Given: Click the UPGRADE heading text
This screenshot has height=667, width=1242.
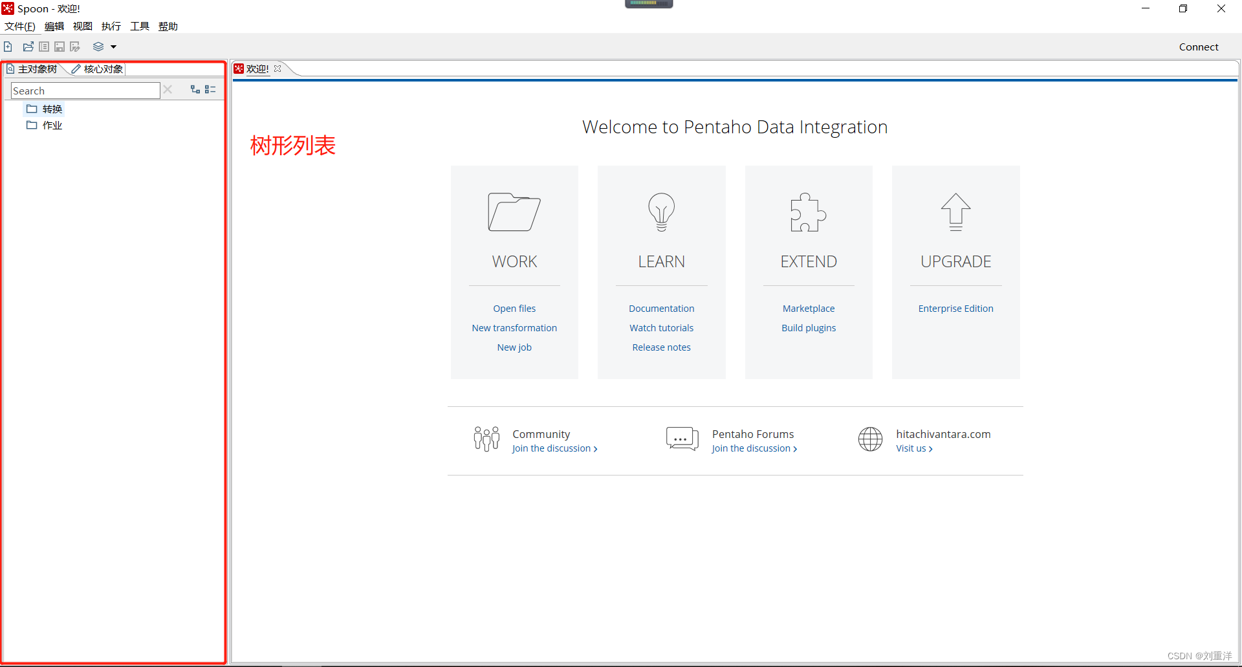Looking at the screenshot, I should click(x=955, y=261).
